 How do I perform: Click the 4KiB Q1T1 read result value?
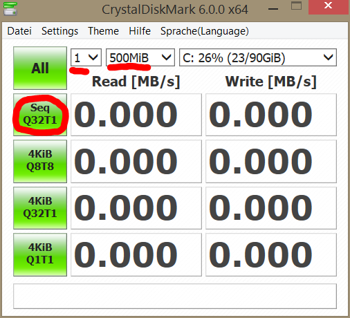(136, 254)
